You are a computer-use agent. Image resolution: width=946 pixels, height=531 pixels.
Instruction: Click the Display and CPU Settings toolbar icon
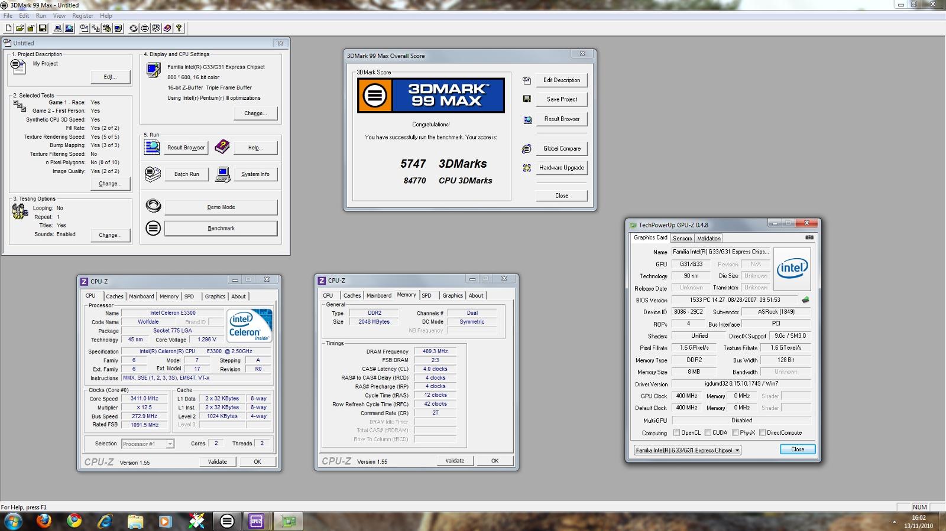click(x=118, y=28)
